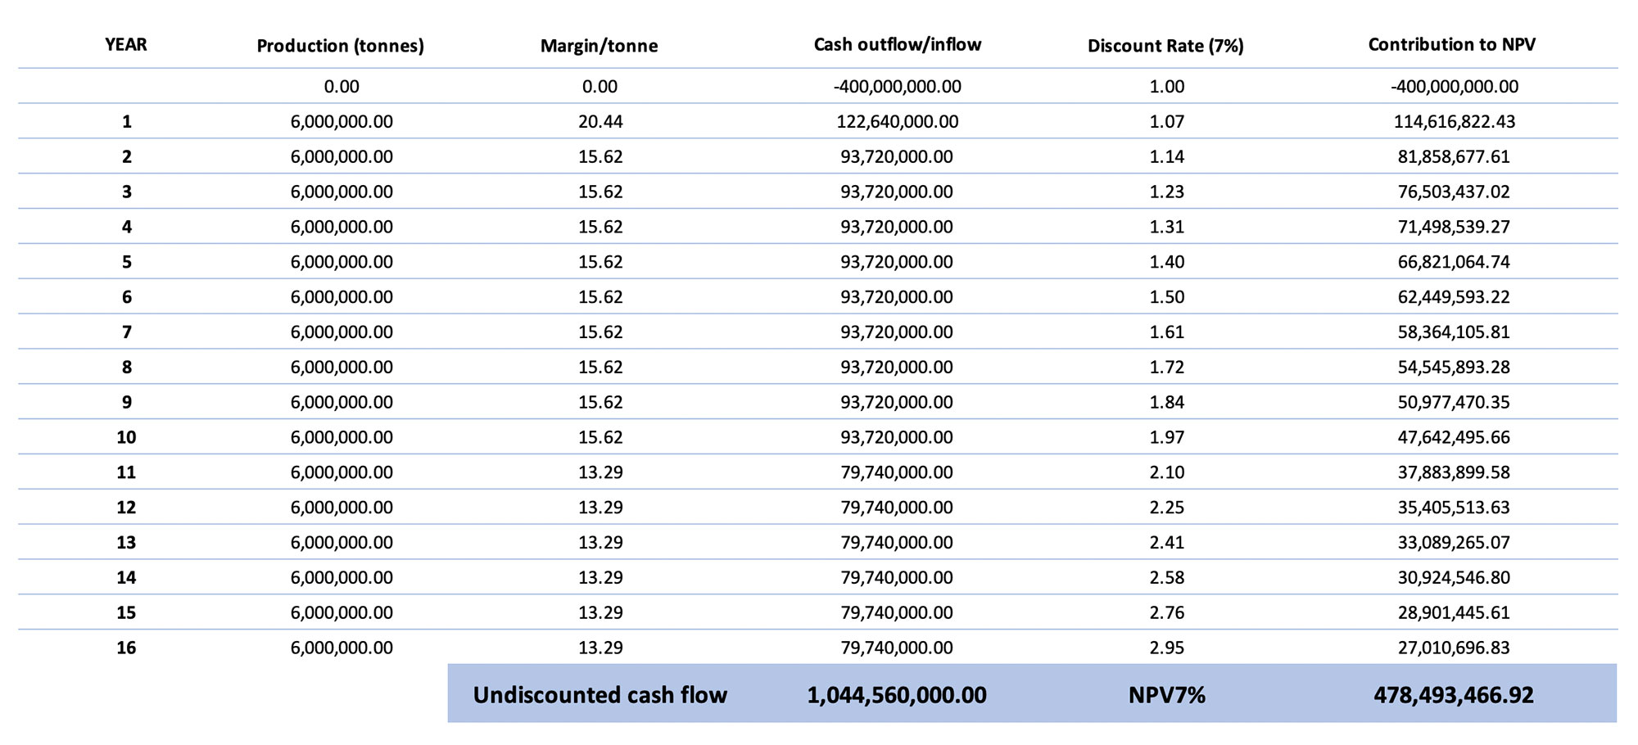The height and width of the screenshot is (745, 1638).
Task: Select discount rate 1.23
Action: (1167, 192)
